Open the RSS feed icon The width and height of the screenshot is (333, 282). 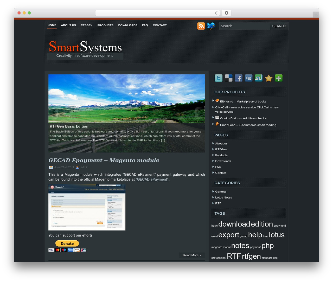point(201,26)
